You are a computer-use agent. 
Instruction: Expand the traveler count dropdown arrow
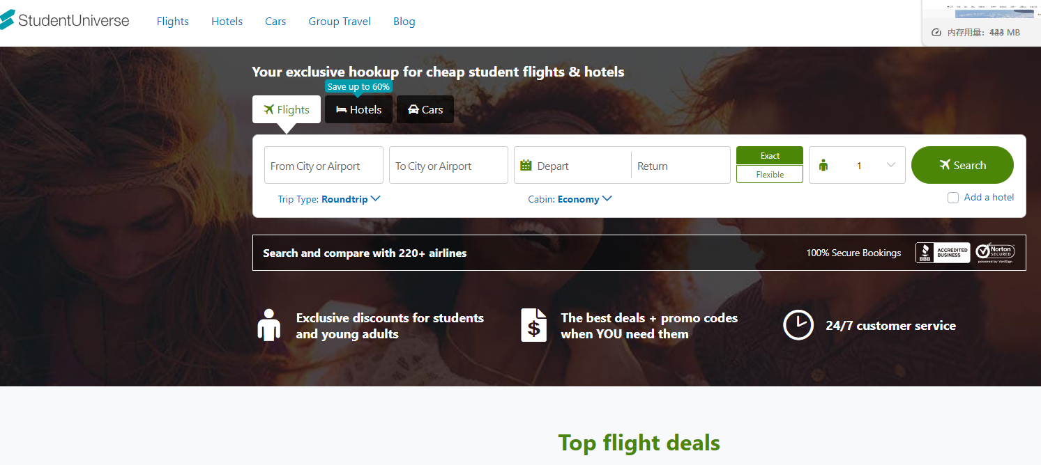[890, 165]
